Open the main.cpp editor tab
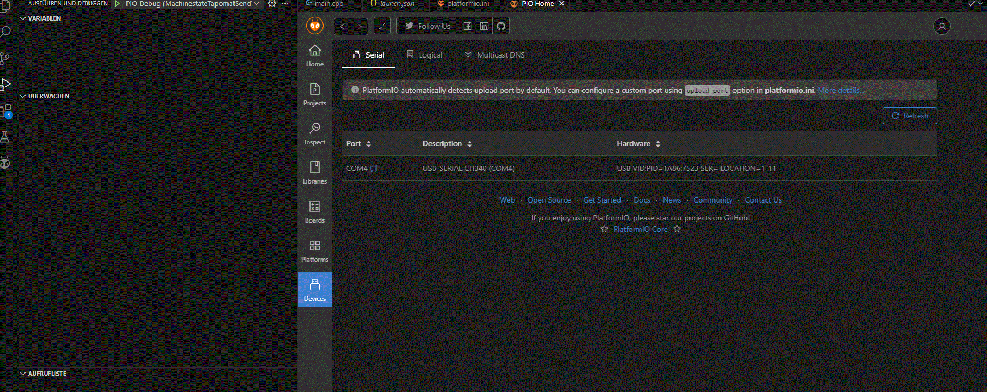Viewport: 987px width, 392px height. tap(325, 4)
